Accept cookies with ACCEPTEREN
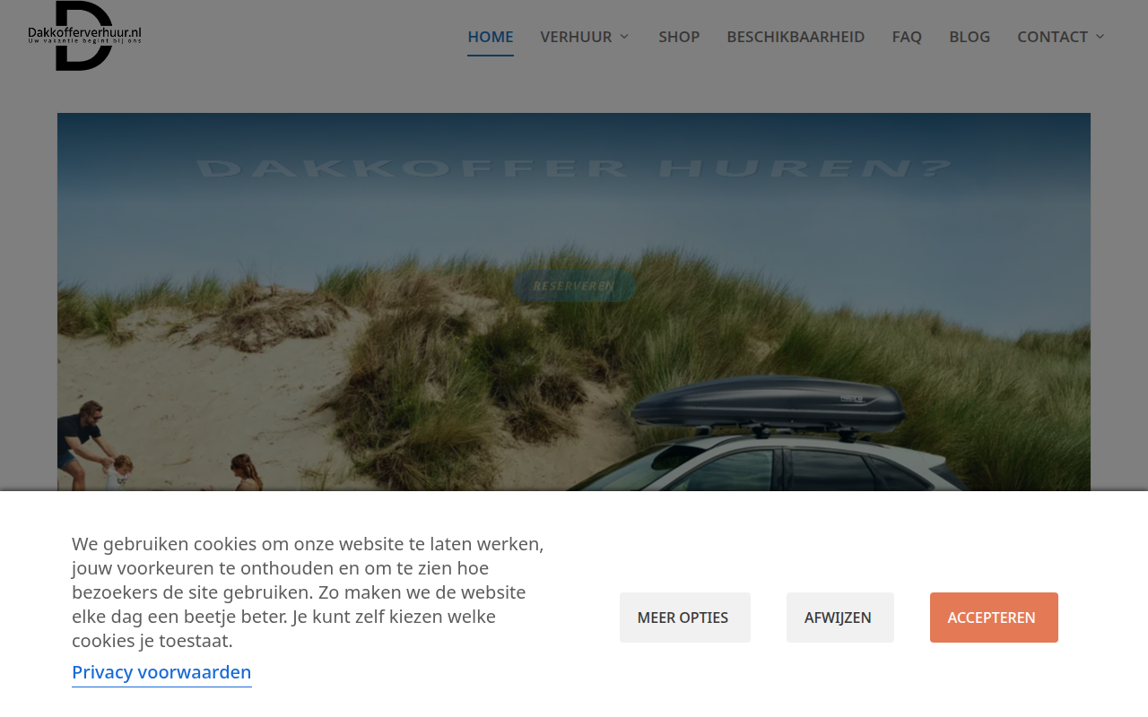The height and width of the screenshot is (717, 1148). 994,618
